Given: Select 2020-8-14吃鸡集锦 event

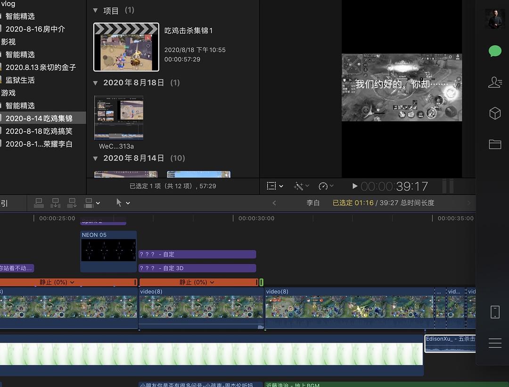Looking at the screenshot, I should (39, 118).
